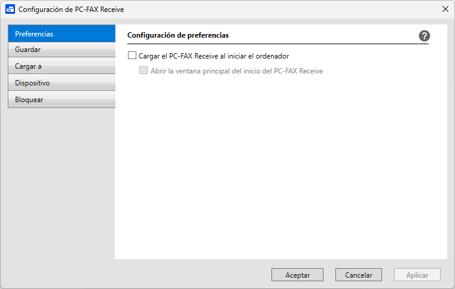Tick the Abrir la ventana principal checkbox

[x=143, y=70]
